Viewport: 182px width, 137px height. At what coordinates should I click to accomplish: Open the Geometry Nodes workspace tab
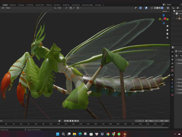coord(87,5)
